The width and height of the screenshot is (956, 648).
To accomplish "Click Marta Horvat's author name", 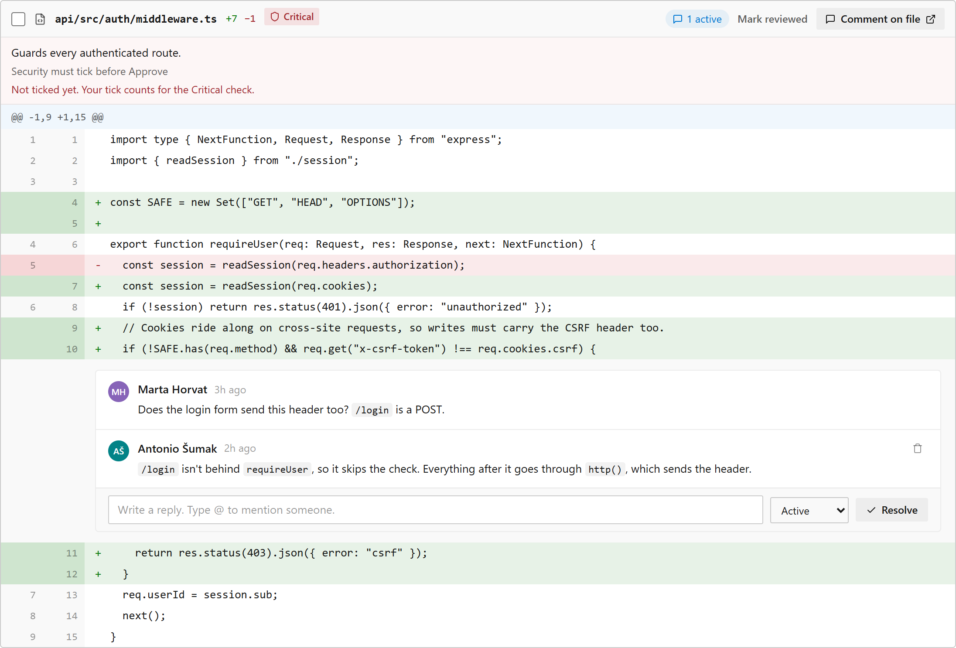I will point(172,389).
